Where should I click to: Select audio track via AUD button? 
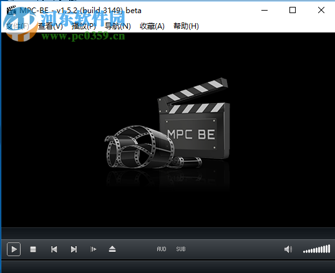point(162,249)
